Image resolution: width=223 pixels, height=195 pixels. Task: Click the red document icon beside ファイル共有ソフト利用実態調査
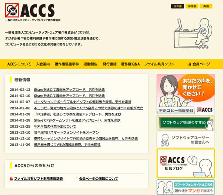[x=11, y=179]
